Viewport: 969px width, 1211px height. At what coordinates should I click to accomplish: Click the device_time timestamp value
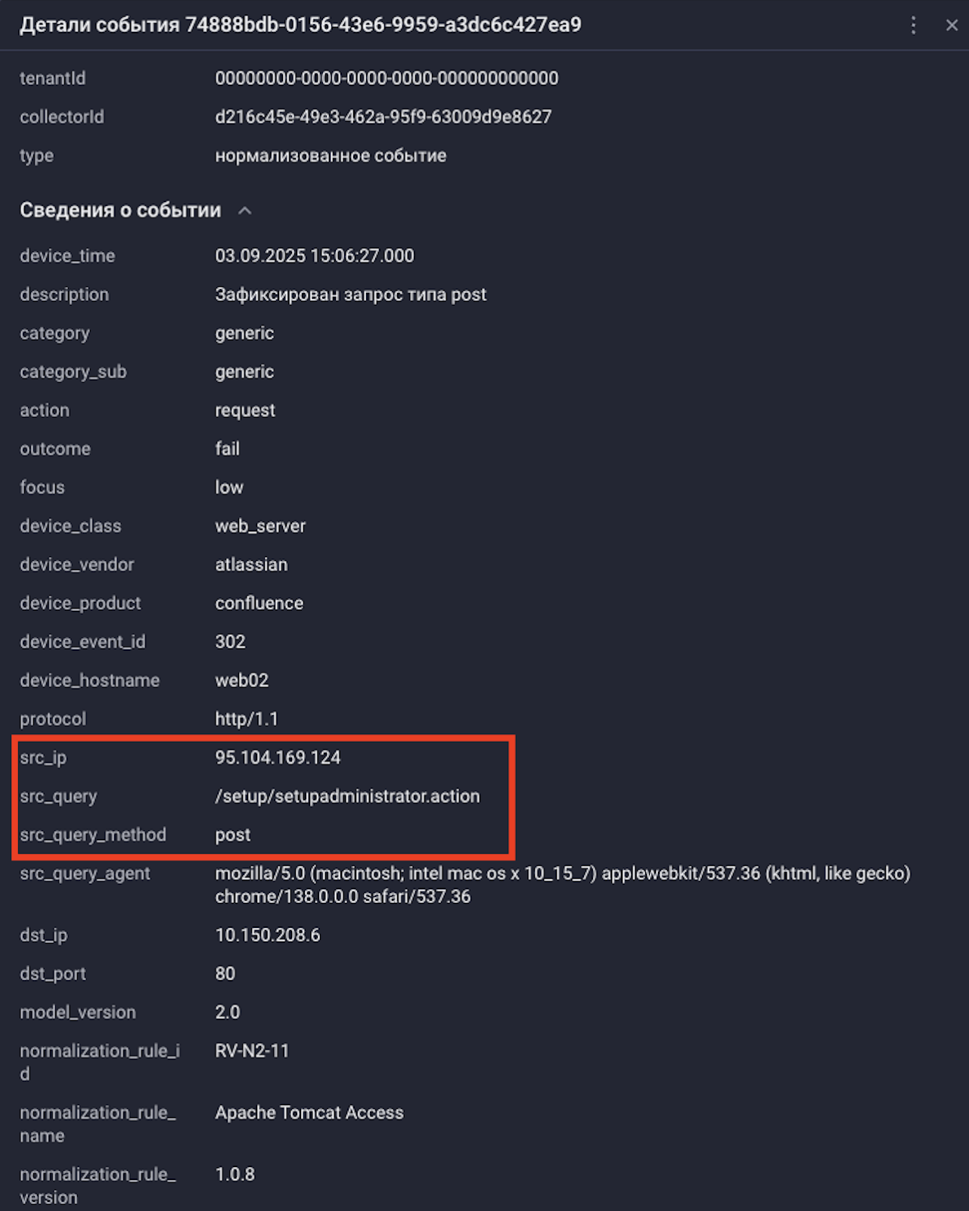point(314,256)
